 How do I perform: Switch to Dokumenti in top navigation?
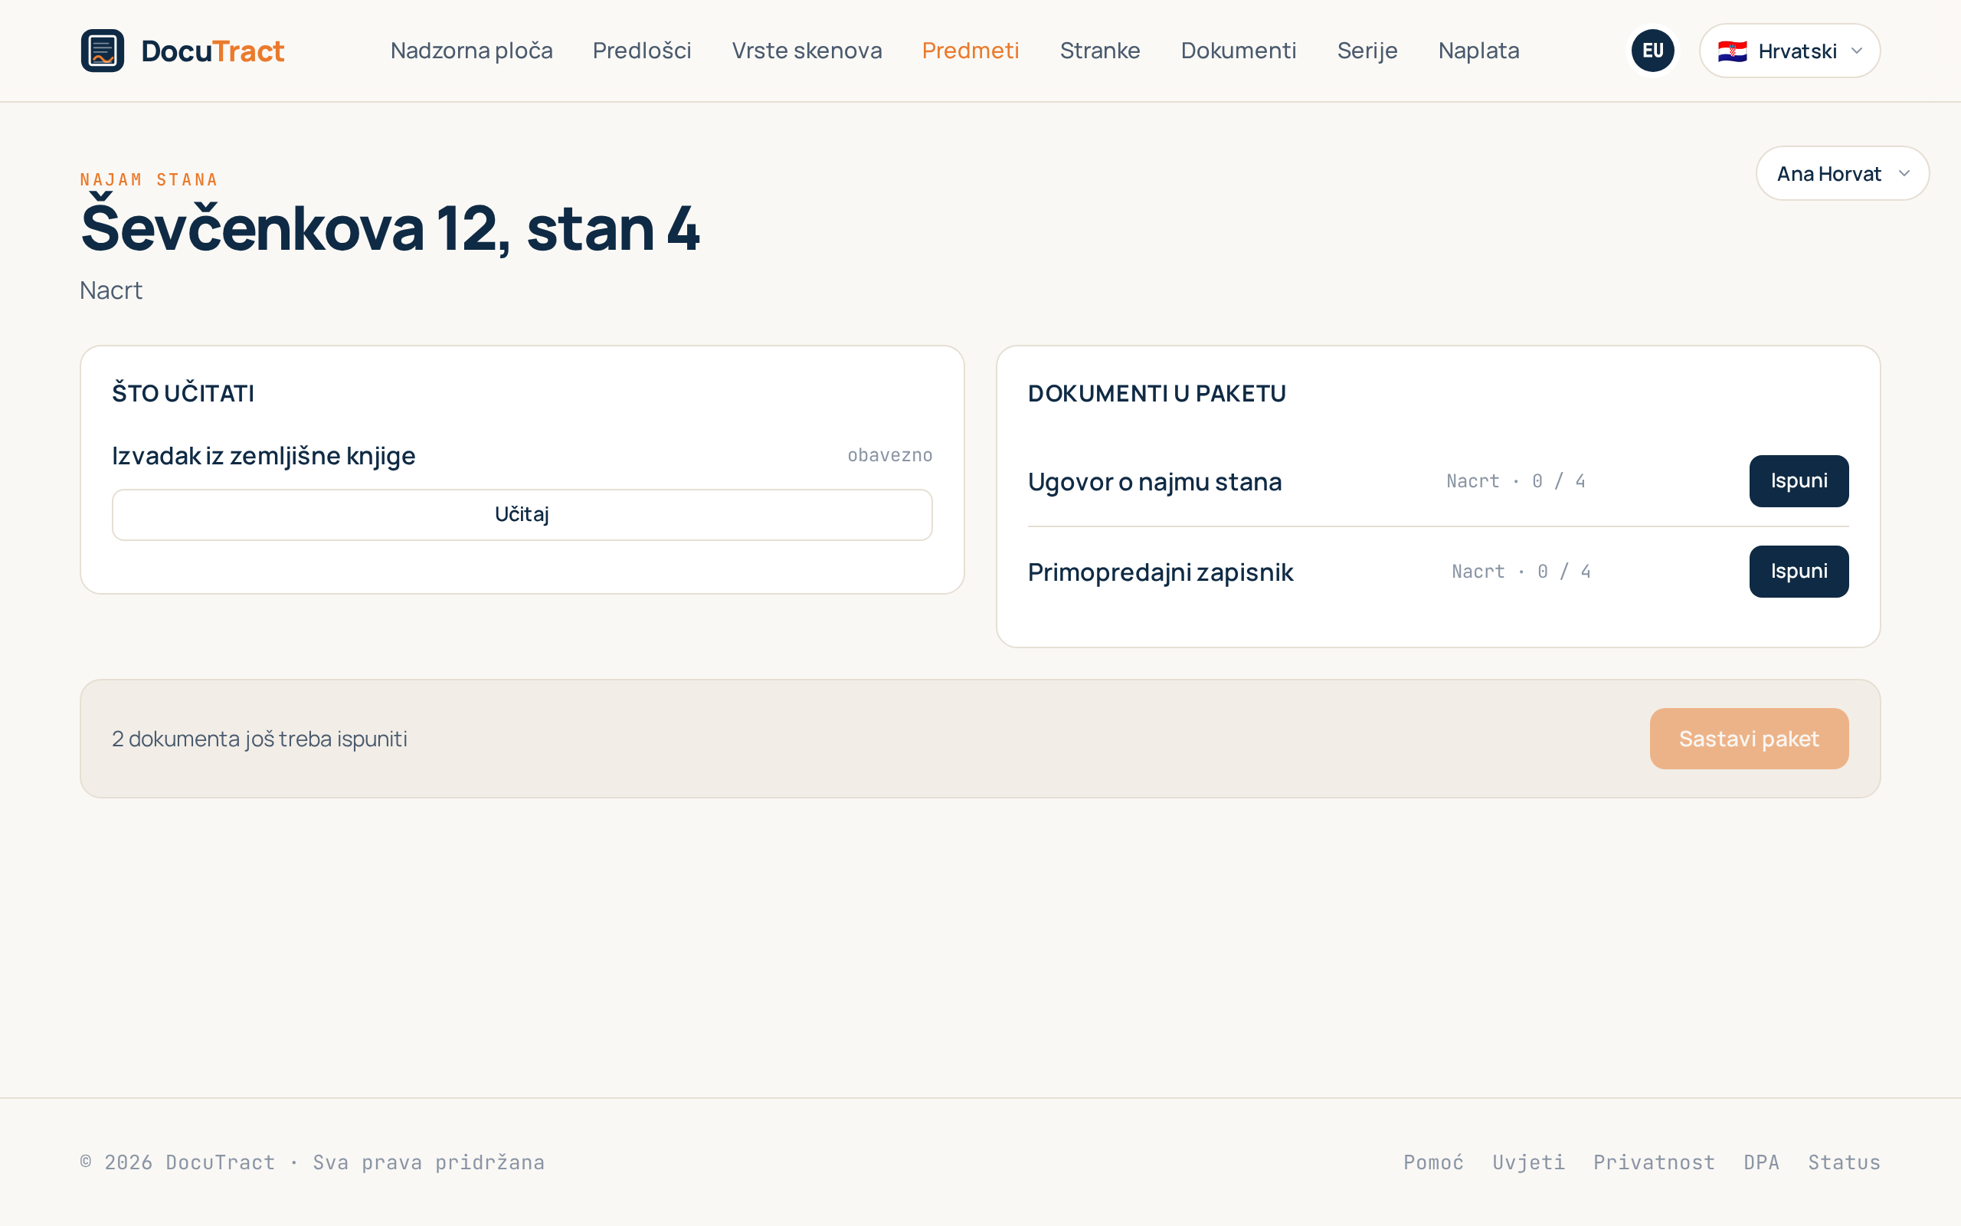click(1238, 51)
